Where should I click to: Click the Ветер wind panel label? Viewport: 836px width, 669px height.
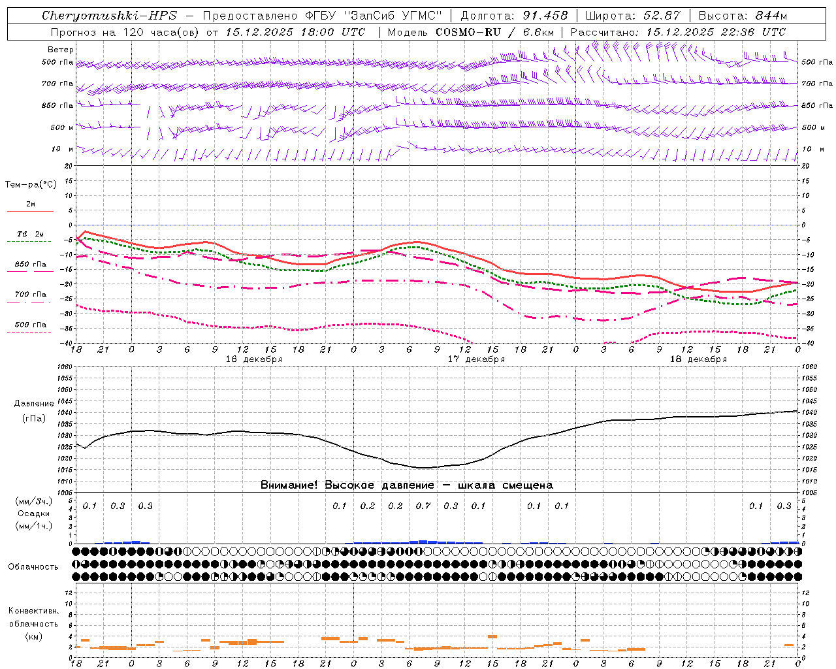point(60,50)
